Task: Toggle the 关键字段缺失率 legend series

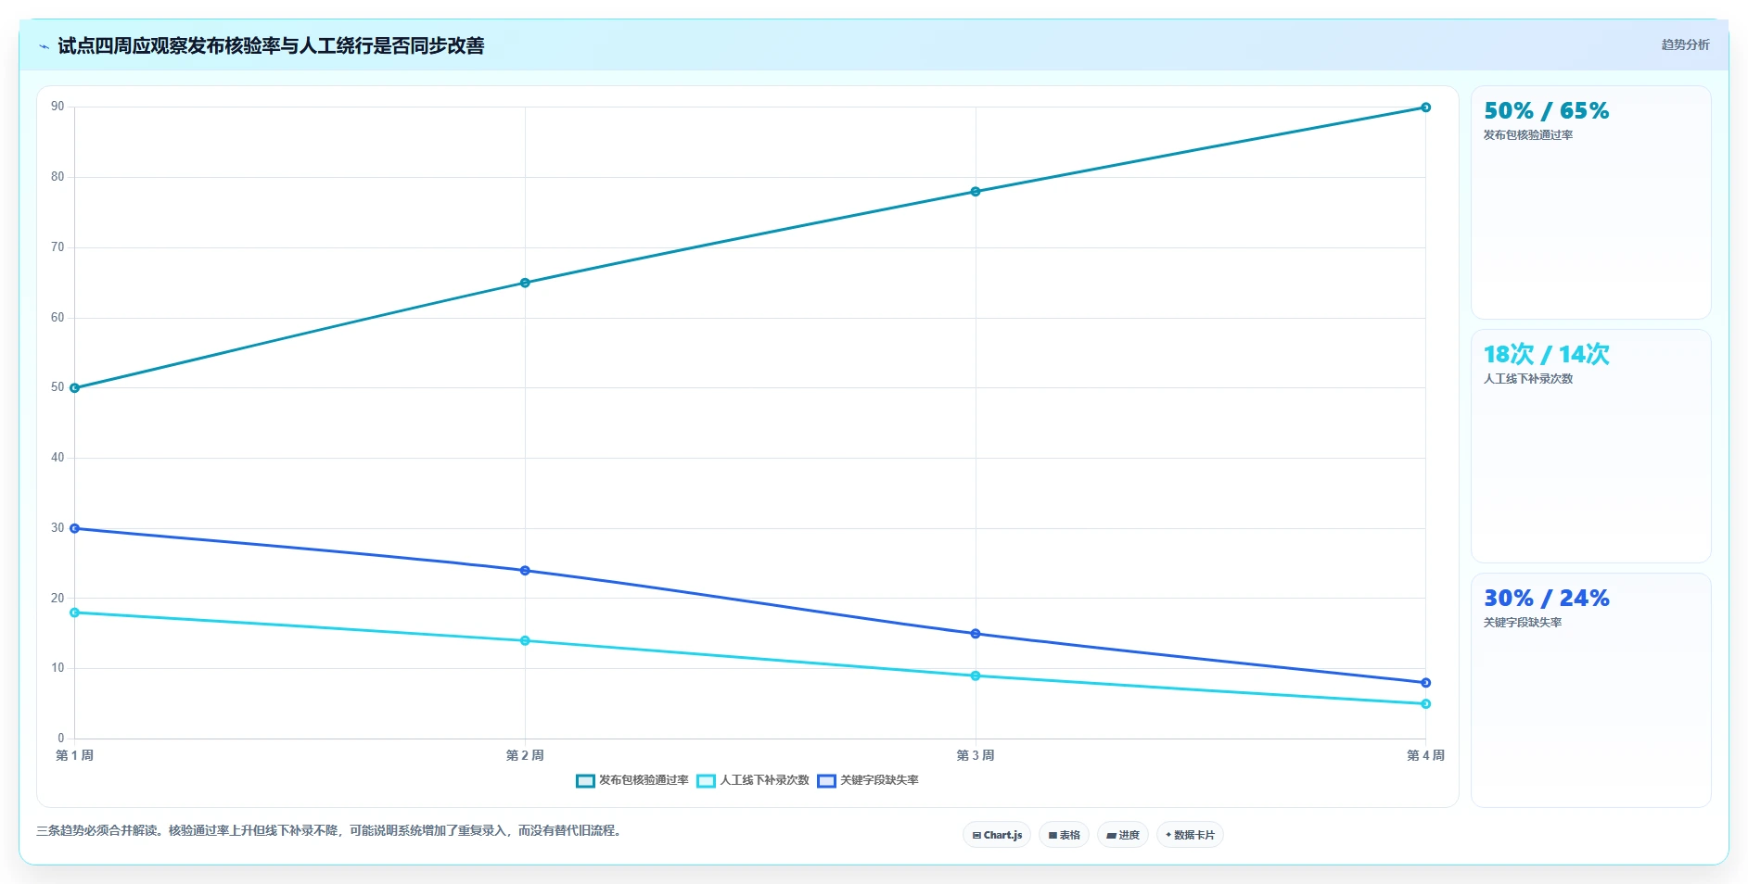Action: (868, 780)
